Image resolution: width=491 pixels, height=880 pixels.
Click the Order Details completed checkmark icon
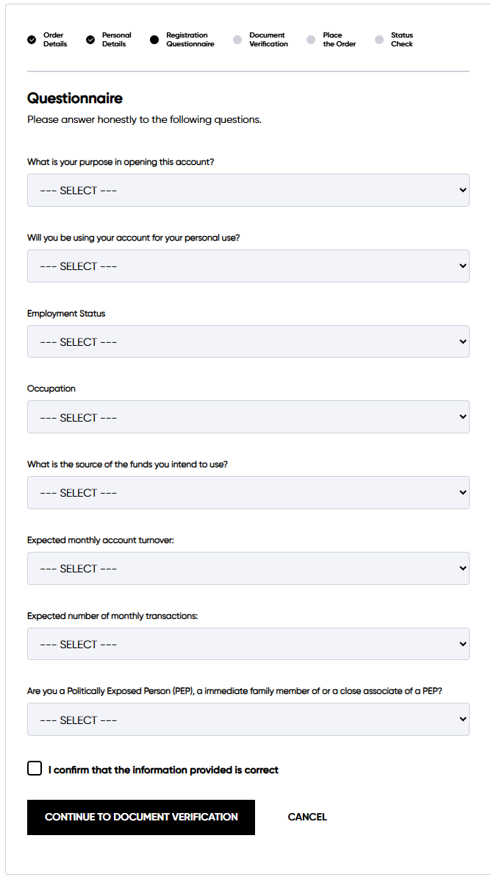pos(32,40)
